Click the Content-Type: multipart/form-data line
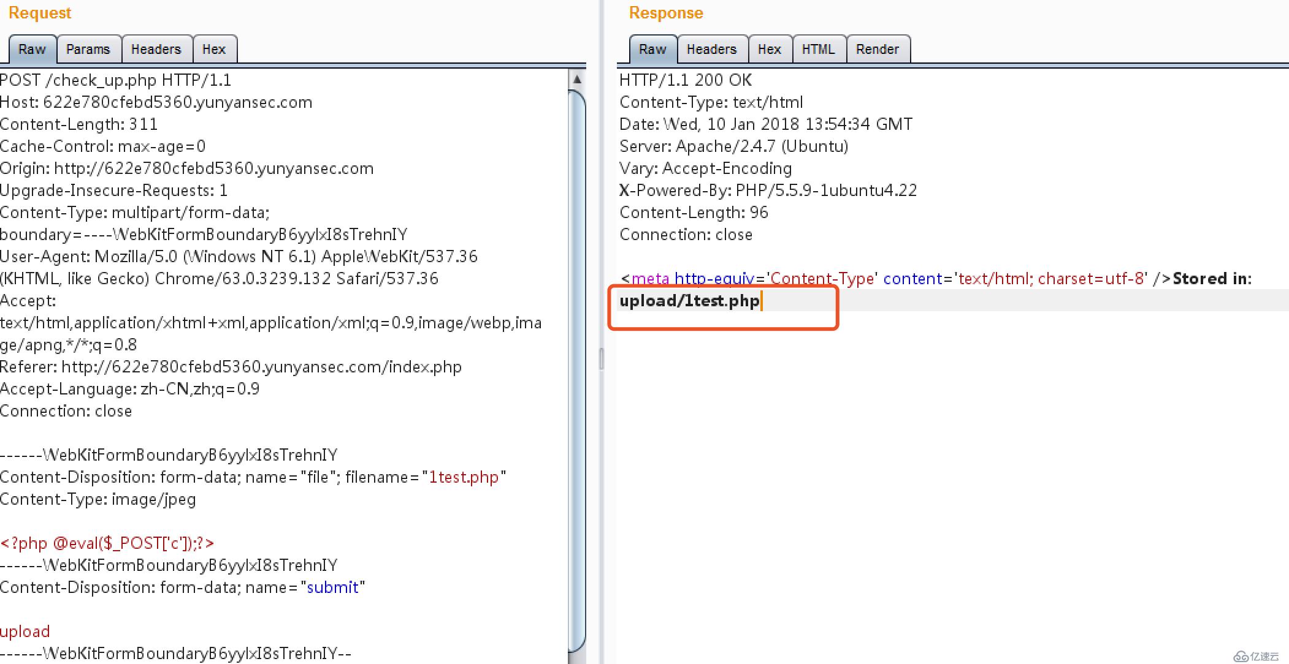The image size is (1289, 664). coord(135,213)
